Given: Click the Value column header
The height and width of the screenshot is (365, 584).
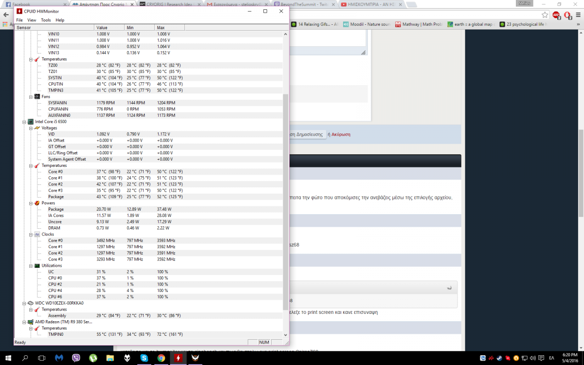Looking at the screenshot, I should (x=109, y=28).
